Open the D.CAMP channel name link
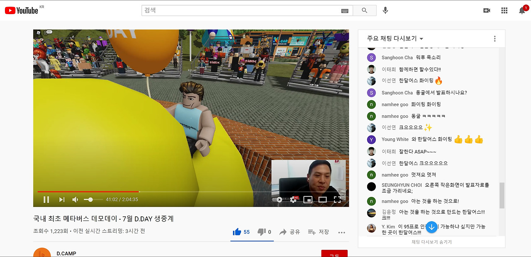The width and height of the screenshot is (531, 257). click(66, 254)
